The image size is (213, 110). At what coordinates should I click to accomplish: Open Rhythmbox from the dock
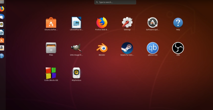click(2, 25)
